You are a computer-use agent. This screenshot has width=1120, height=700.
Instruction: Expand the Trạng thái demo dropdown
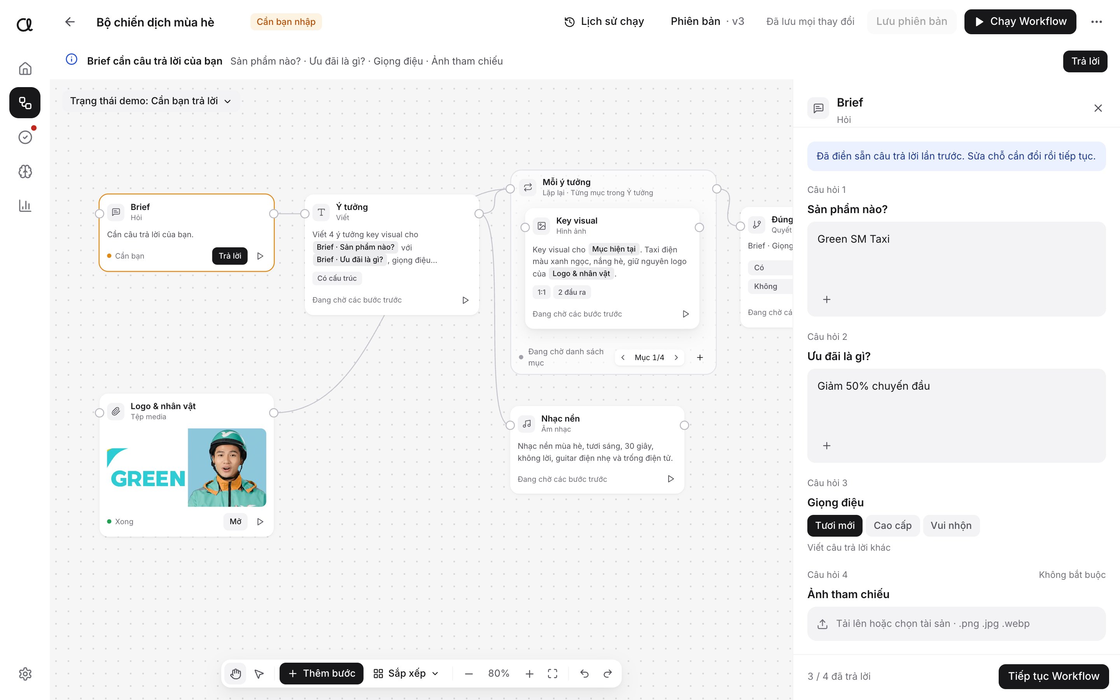pos(150,101)
